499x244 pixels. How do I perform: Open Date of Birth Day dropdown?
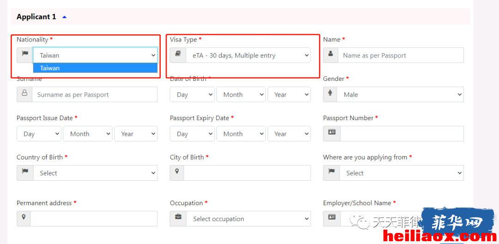[192, 94]
